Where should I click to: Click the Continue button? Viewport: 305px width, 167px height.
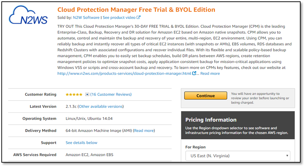(x=206, y=96)
